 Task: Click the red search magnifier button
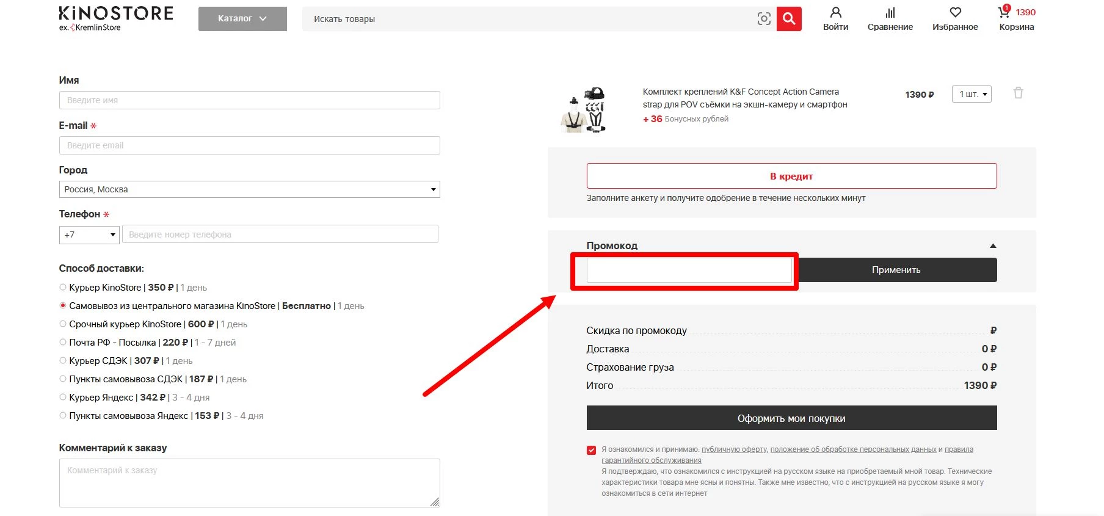tap(789, 19)
